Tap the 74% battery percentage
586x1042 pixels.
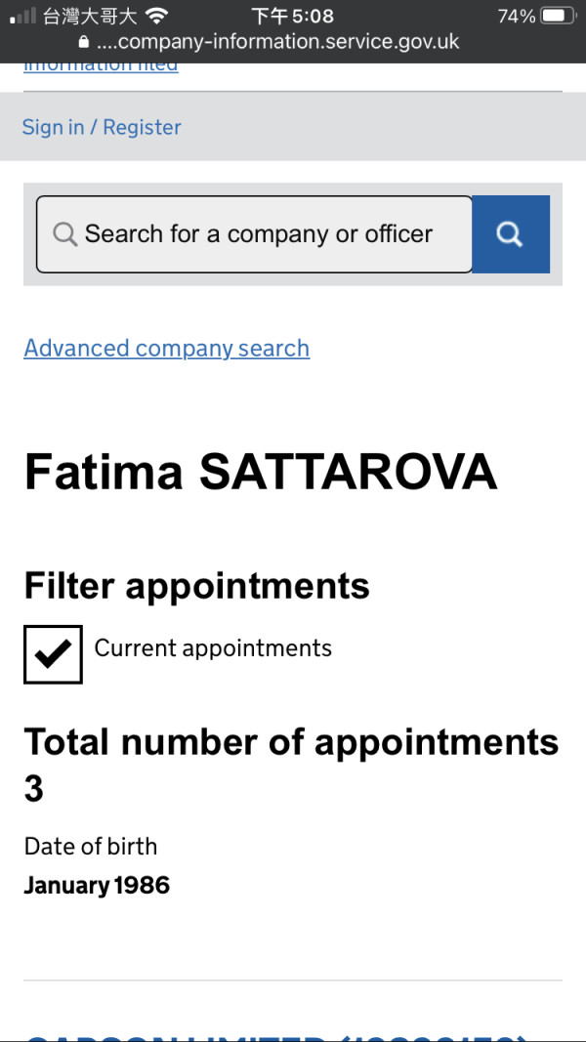[x=516, y=16]
